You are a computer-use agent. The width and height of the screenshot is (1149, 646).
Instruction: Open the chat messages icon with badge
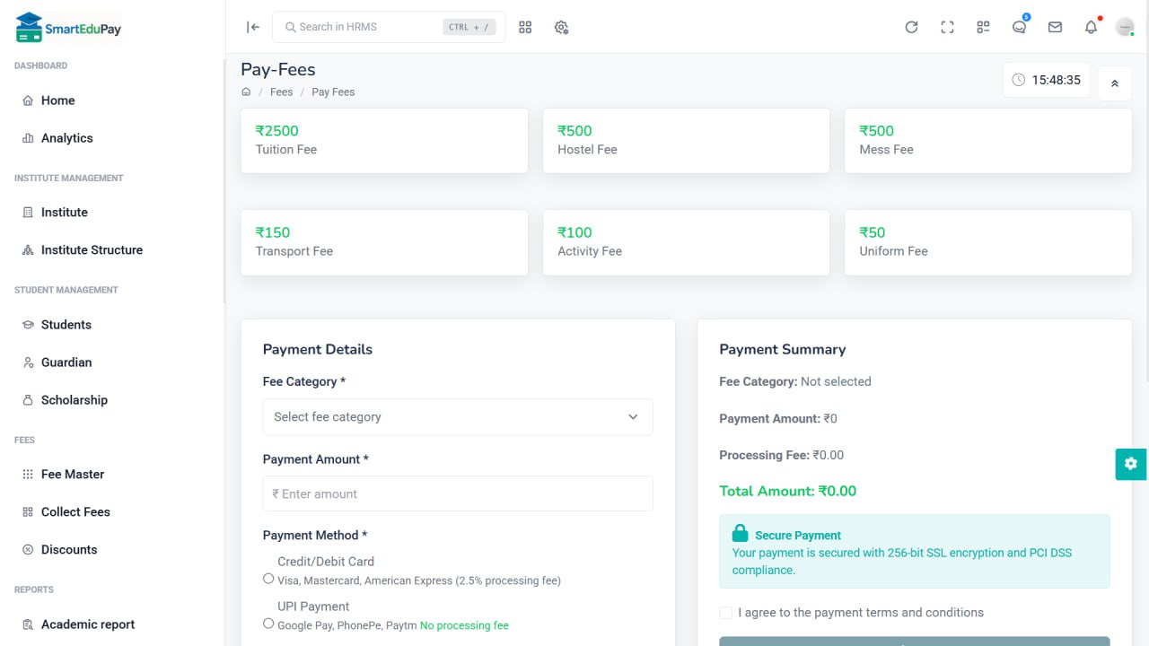pos(1019,27)
